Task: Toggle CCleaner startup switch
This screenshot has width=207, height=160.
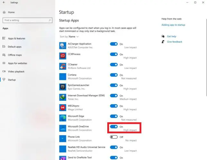Action: 114,65
